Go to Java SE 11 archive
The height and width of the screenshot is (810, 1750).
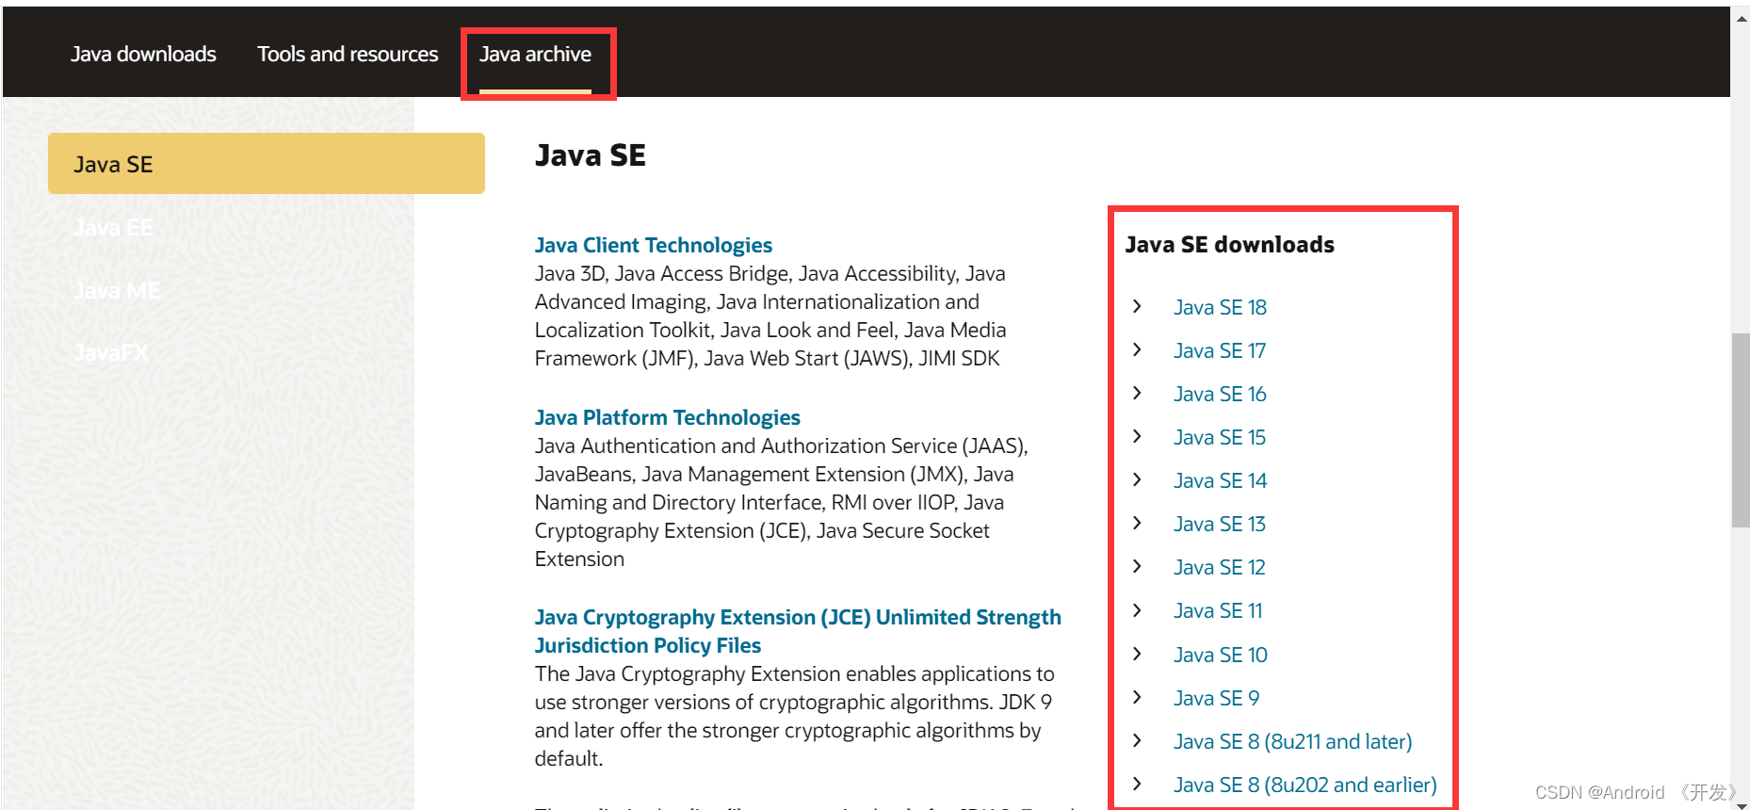(x=1218, y=611)
